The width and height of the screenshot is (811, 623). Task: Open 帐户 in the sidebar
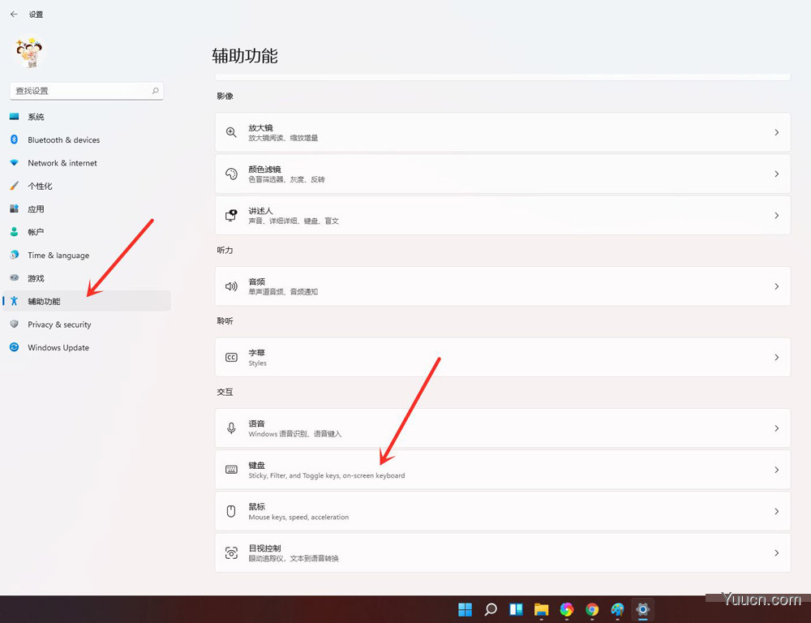(87, 232)
